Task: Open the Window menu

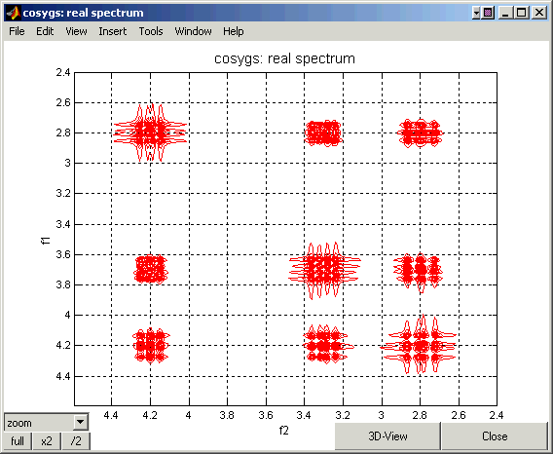Action: 194,31
